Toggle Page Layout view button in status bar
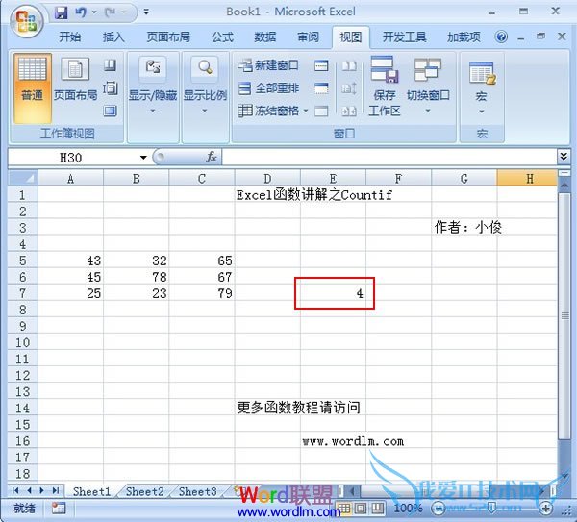The width and height of the screenshot is (577, 522). point(361,509)
